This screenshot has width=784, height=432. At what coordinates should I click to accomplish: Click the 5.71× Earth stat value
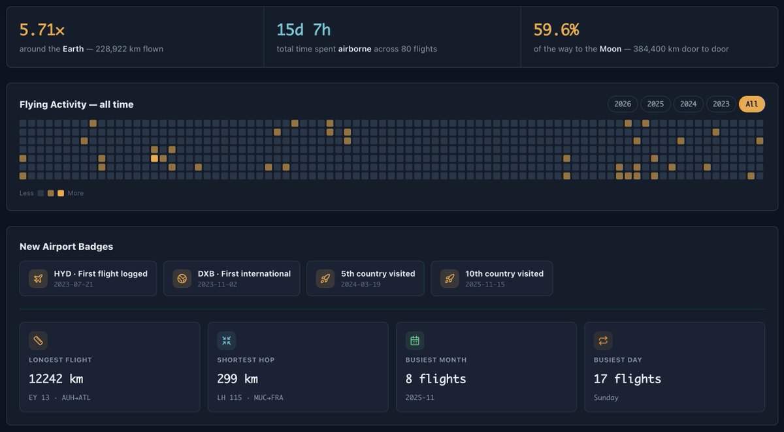pos(42,30)
